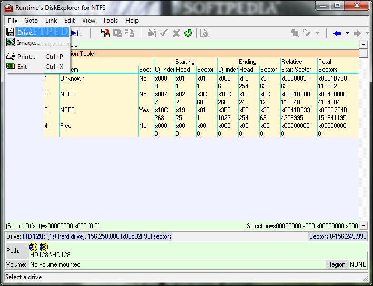Viewport: 373px width, 286px height.
Task: Click the path text HD128:\HD128:
Action: (x=51, y=255)
